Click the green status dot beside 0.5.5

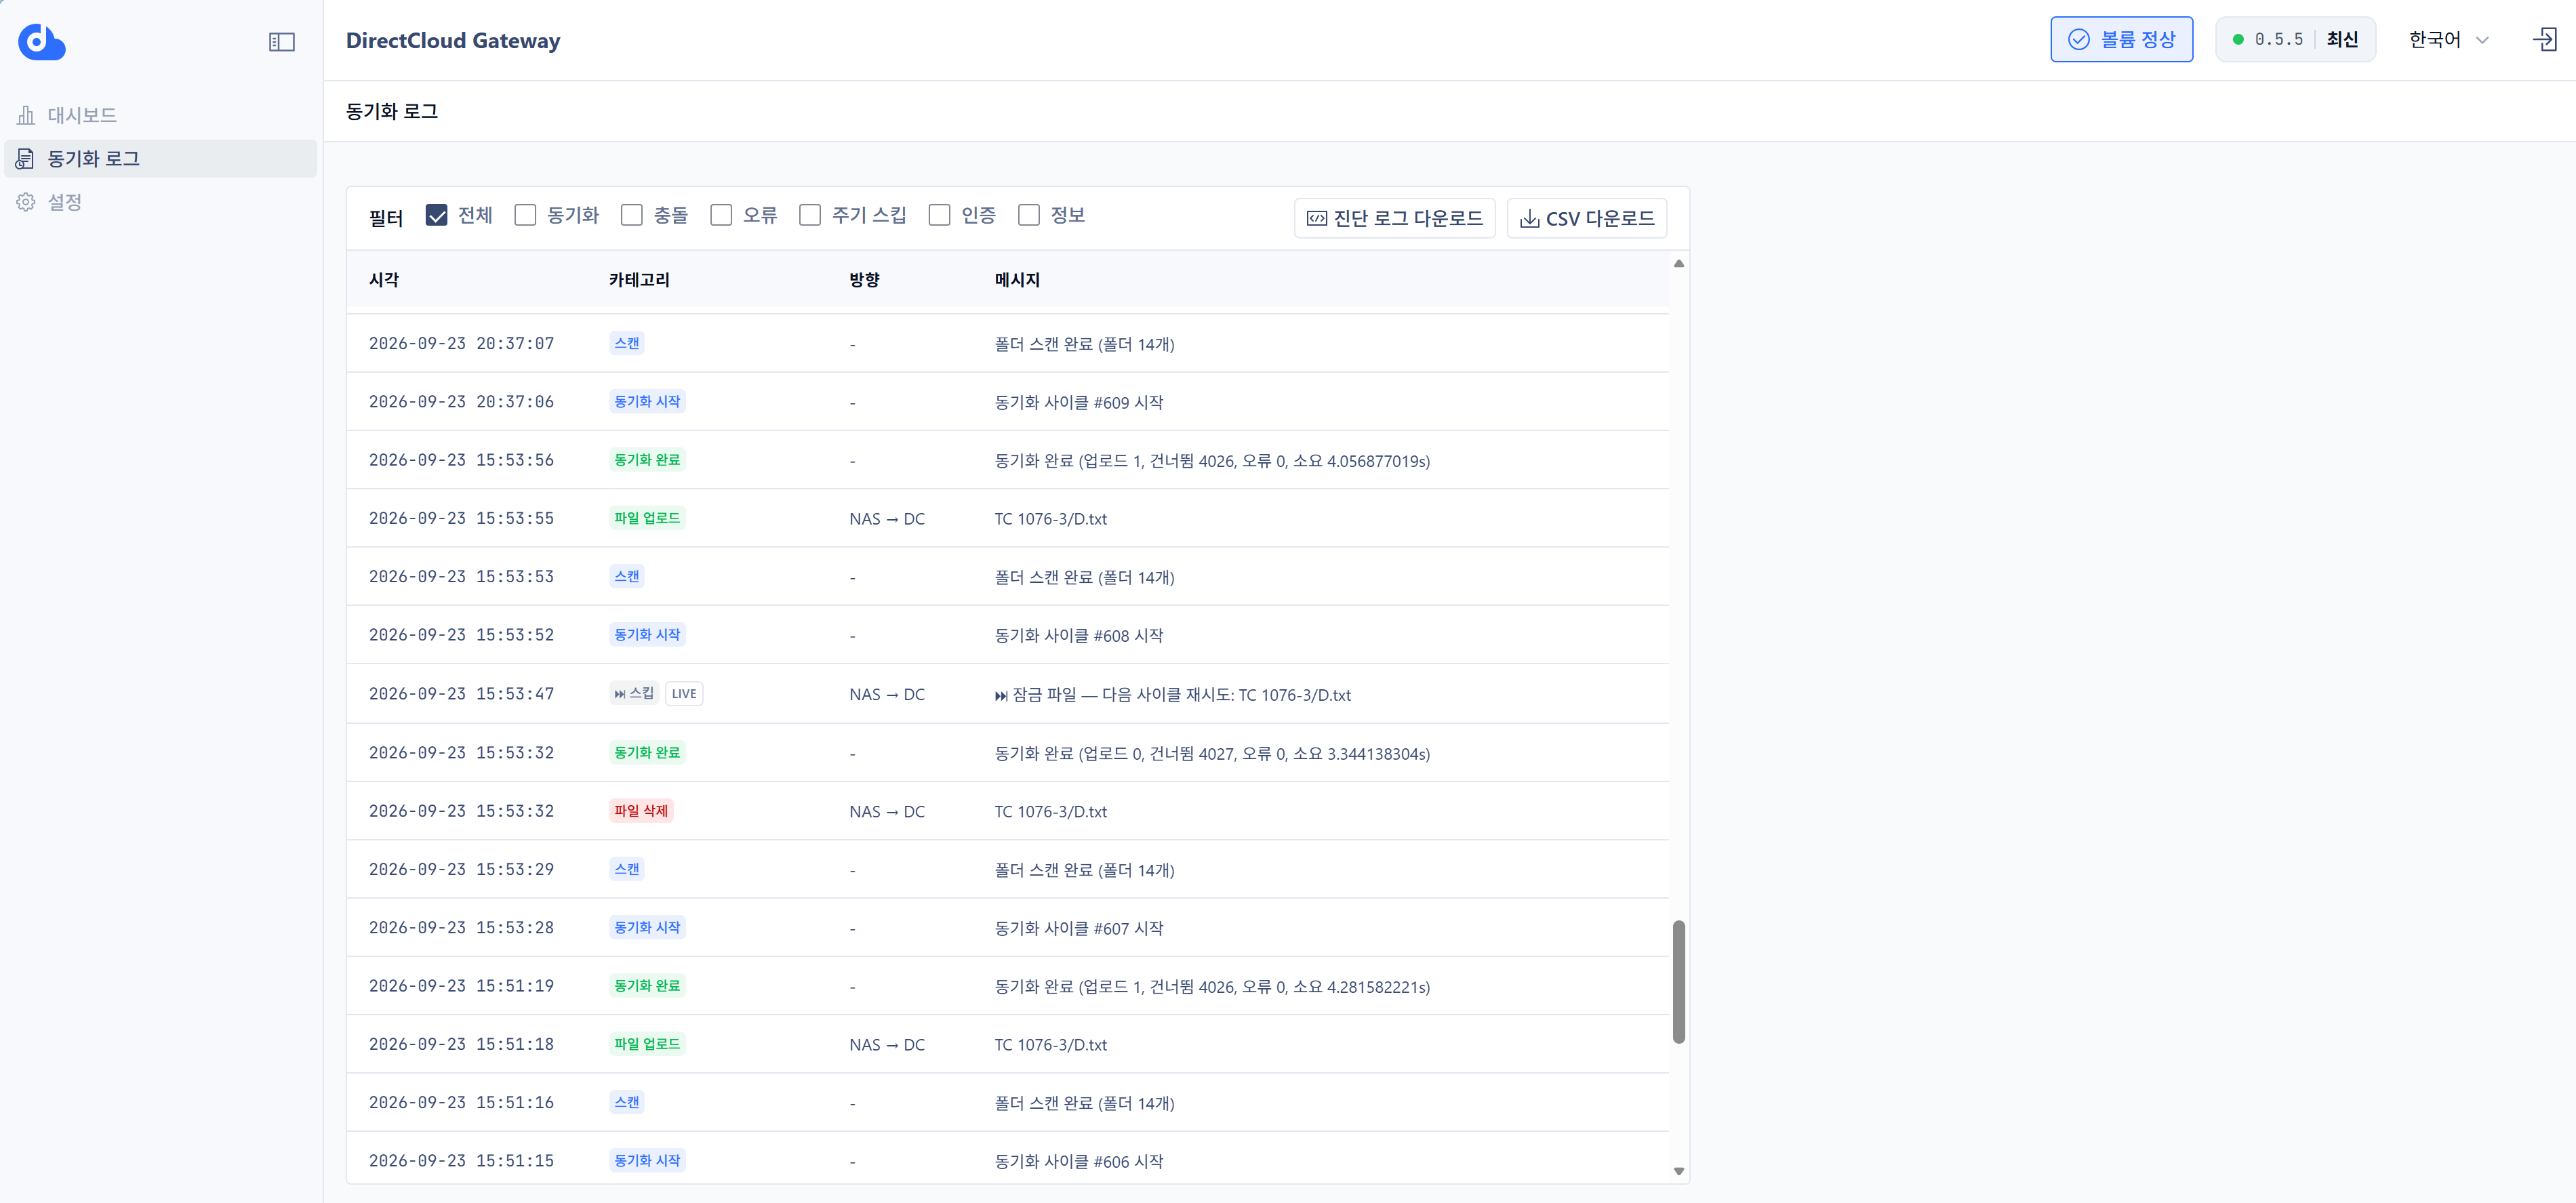(2238, 40)
